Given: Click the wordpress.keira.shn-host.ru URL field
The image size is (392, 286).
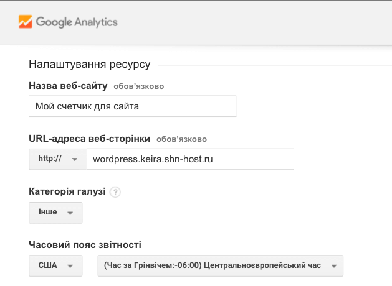Looking at the screenshot, I should [190, 159].
